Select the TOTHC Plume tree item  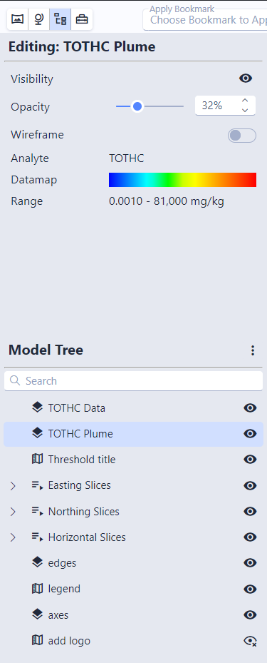point(133,434)
